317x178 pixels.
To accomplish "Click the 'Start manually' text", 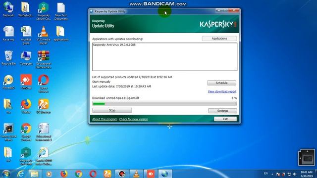I will click(x=101, y=82).
